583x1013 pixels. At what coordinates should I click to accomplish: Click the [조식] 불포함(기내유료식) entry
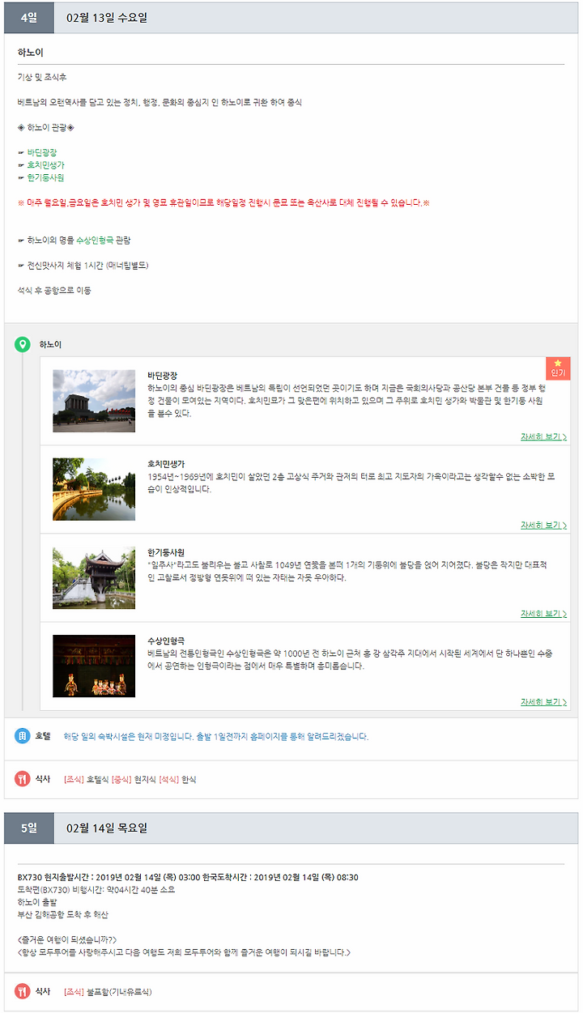108,992
